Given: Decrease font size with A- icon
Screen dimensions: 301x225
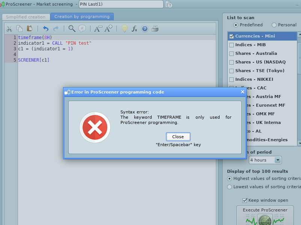Looking at the screenshot, I should (x=98, y=29).
